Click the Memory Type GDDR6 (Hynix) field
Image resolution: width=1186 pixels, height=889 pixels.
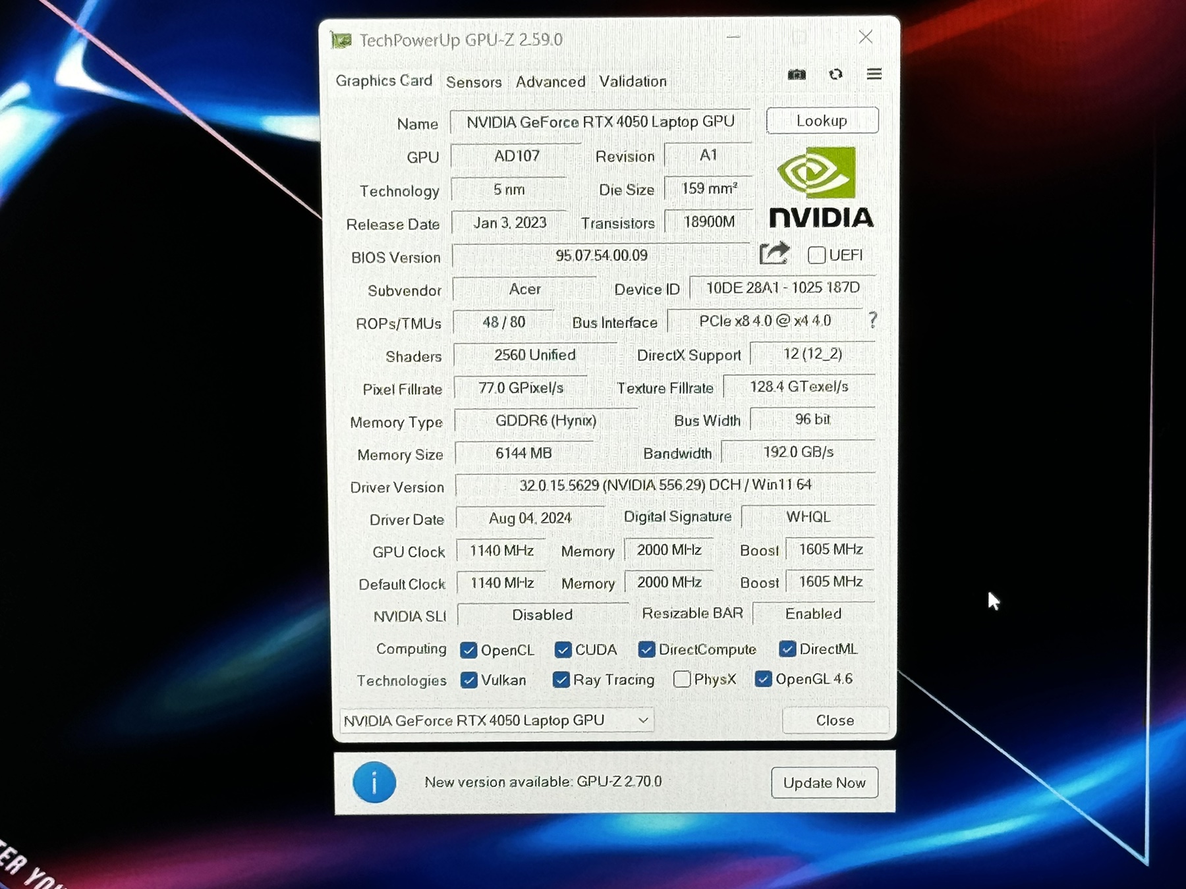coord(546,421)
